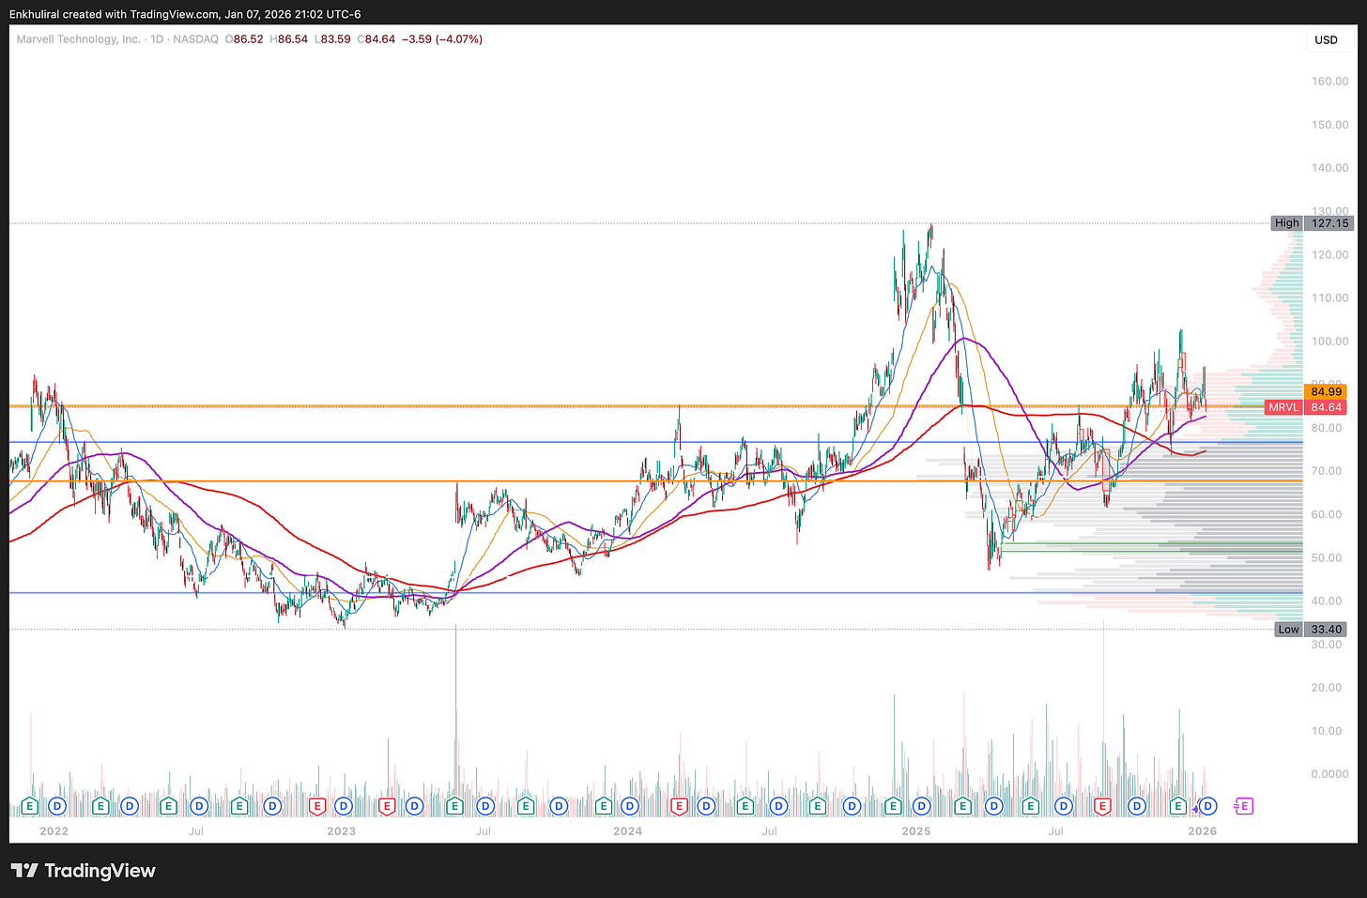Open the dividend marker above the 2022 label
1367x898 pixels.
coord(57,806)
